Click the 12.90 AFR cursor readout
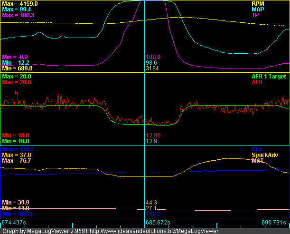This screenshot has width=290, height=234. click(x=153, y=136)
